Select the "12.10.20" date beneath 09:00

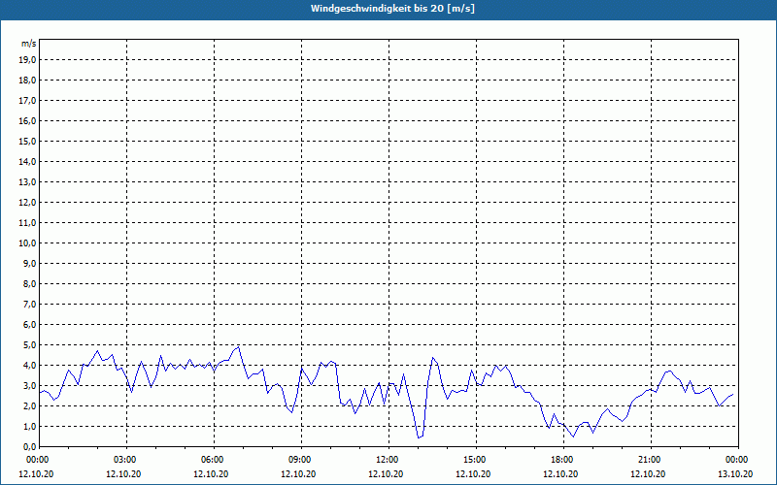coord(298,473)
